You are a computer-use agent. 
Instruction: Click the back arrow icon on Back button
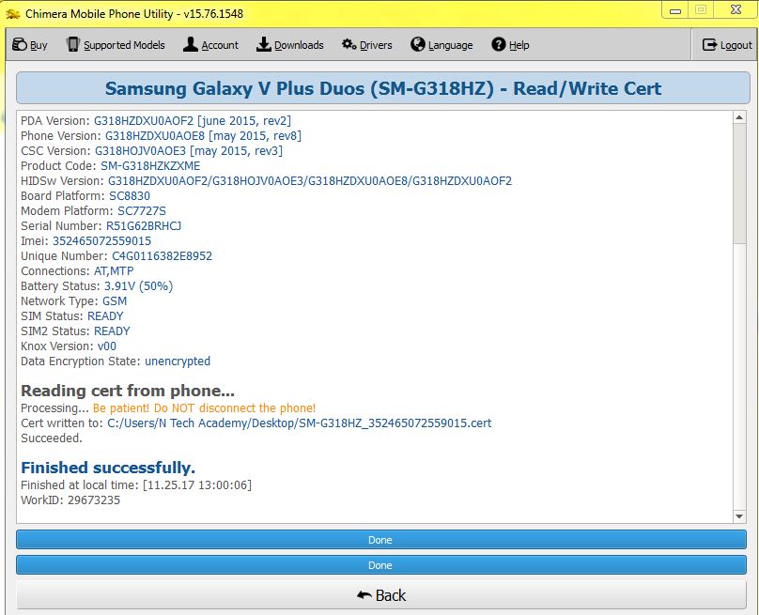pyautogui.click(x=364, y=595)
